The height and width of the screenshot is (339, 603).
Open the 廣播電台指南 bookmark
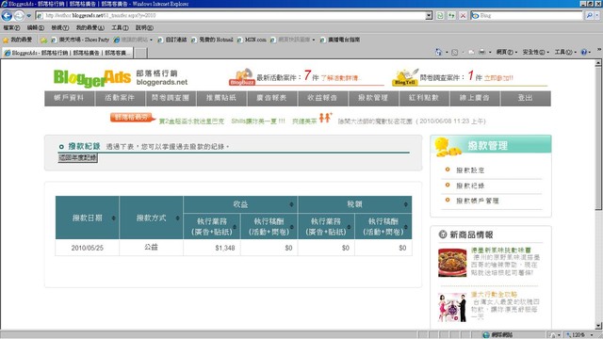coord(340,40)
